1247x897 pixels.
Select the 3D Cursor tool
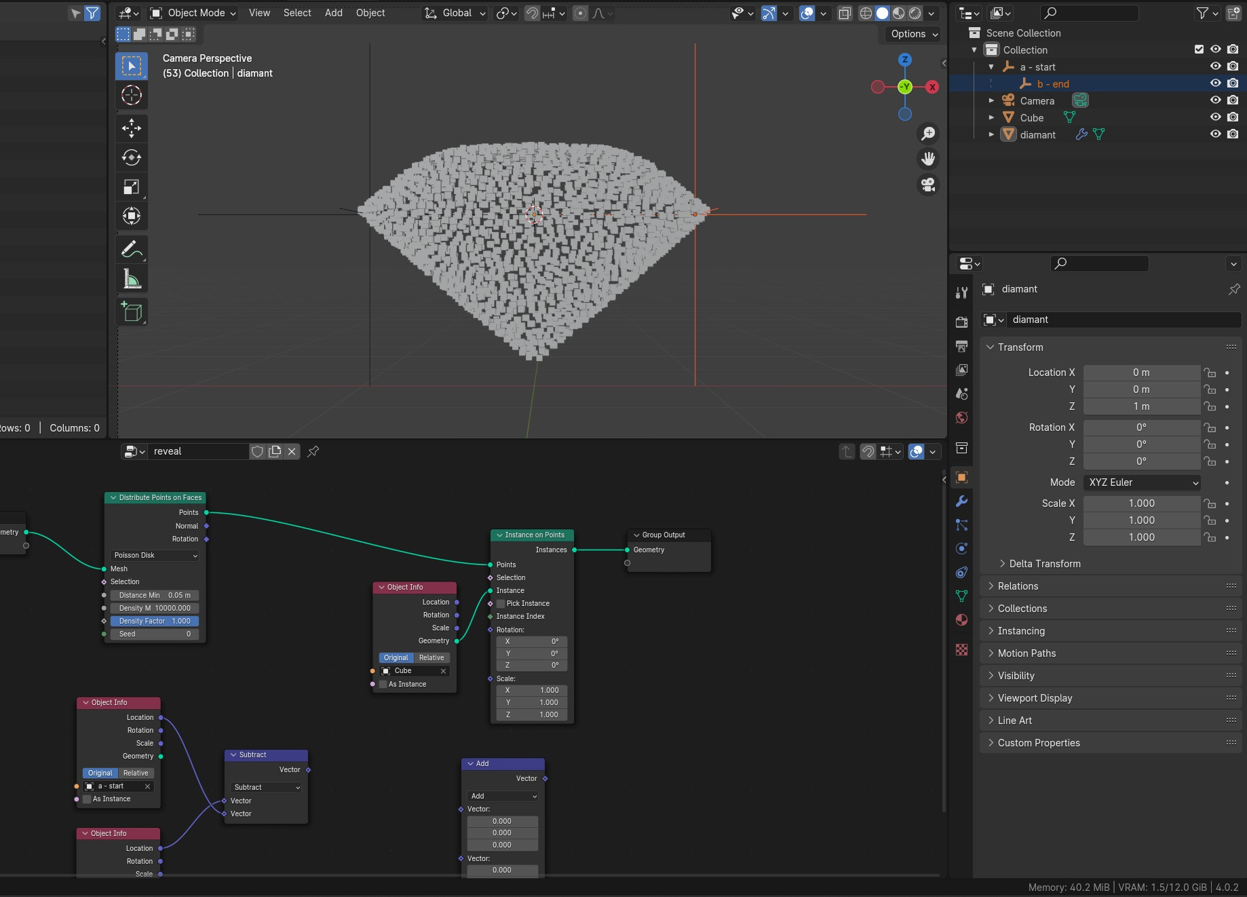131,96
